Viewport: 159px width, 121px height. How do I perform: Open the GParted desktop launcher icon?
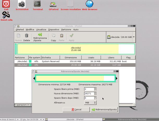53,4
